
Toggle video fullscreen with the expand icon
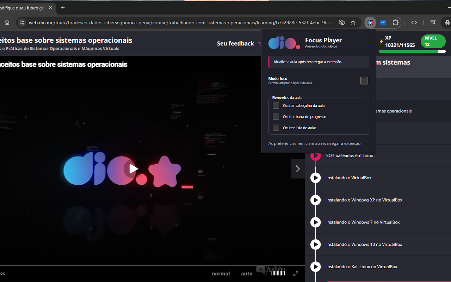[296, 274]
